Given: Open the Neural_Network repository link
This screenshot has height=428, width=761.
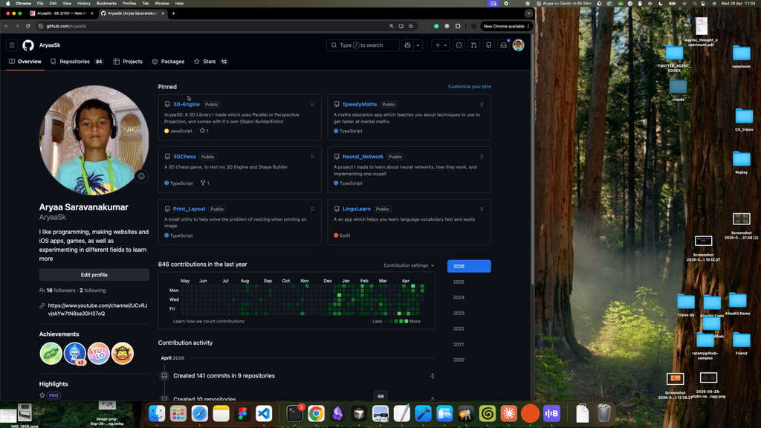Looking at the screenshot, I should [x=363, y=157].
